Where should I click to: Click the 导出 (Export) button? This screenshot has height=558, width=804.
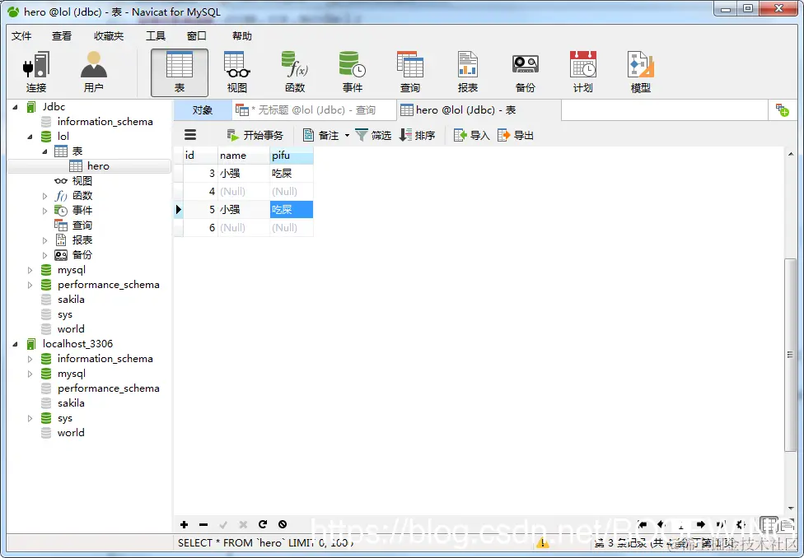[516, 135]
